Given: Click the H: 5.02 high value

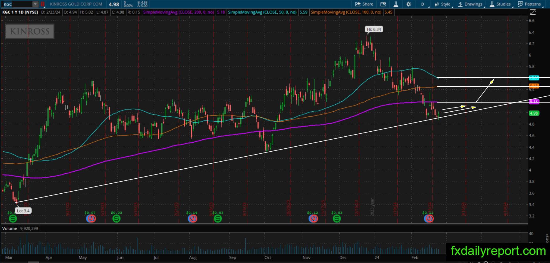Looking at the screenshot, I should [86, 12].
